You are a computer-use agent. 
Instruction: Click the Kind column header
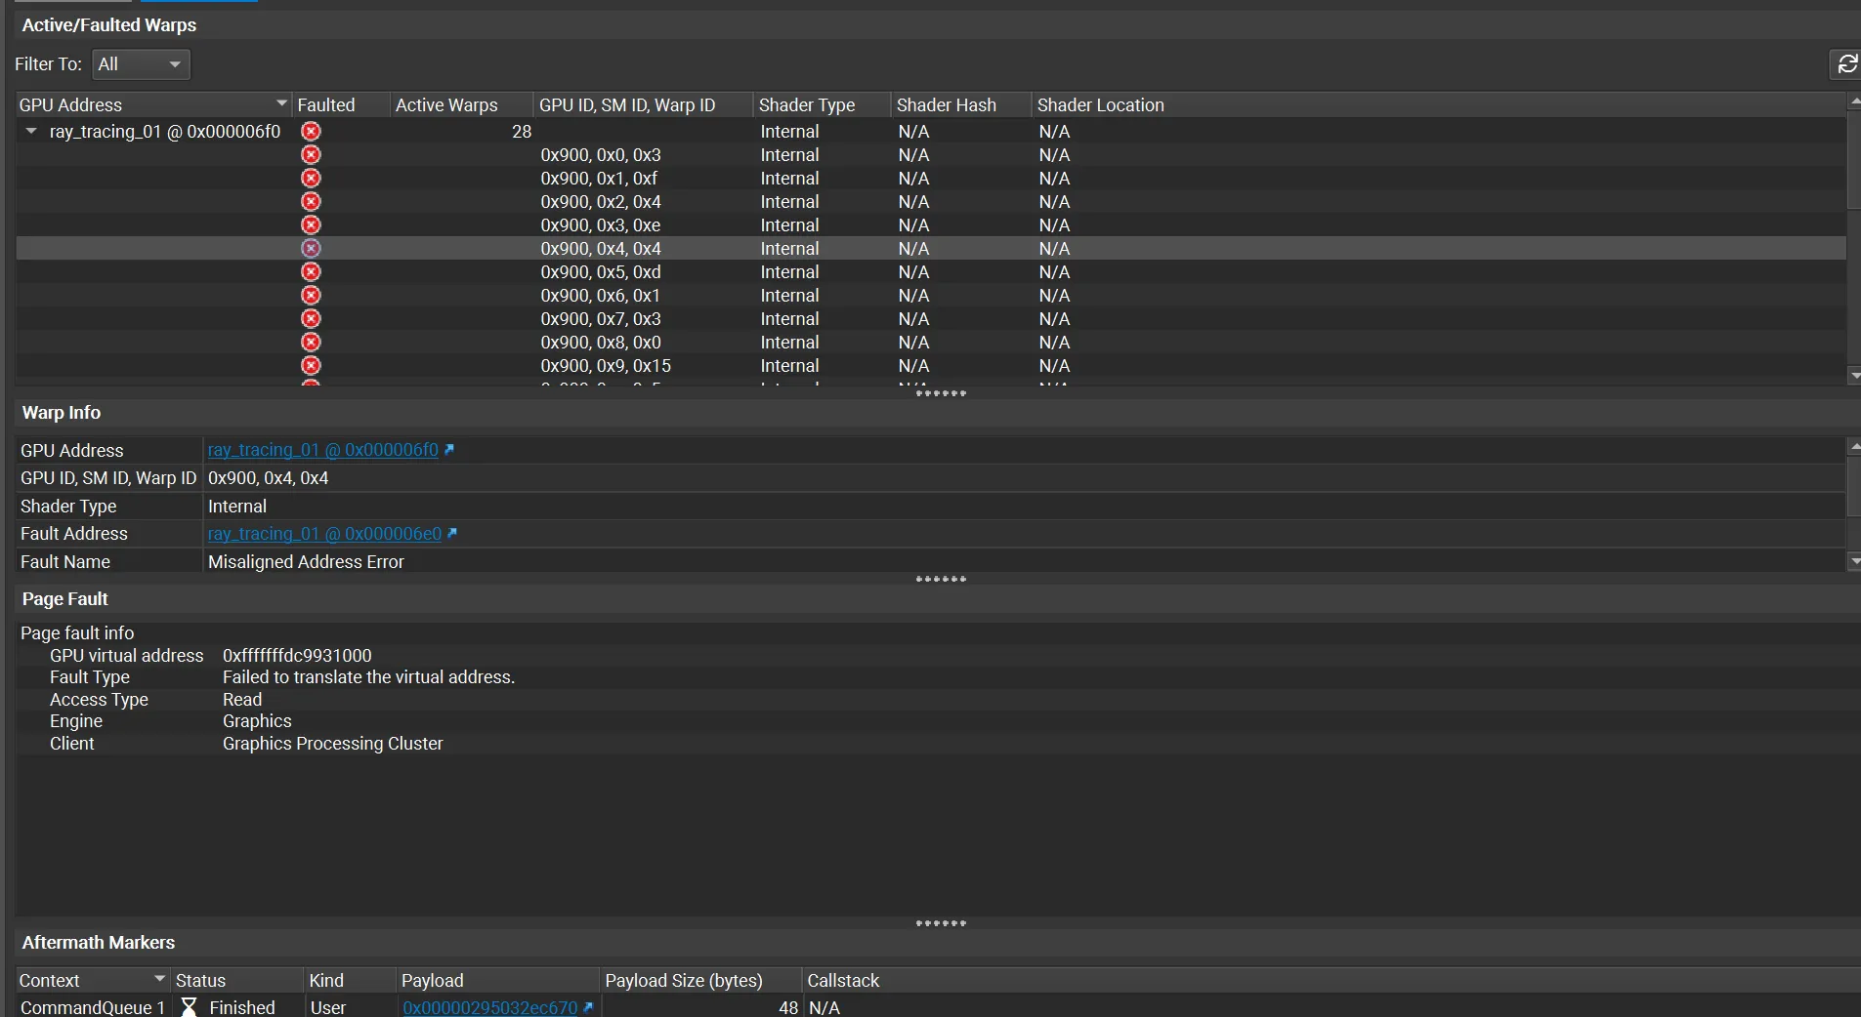[x=350, y=980]
